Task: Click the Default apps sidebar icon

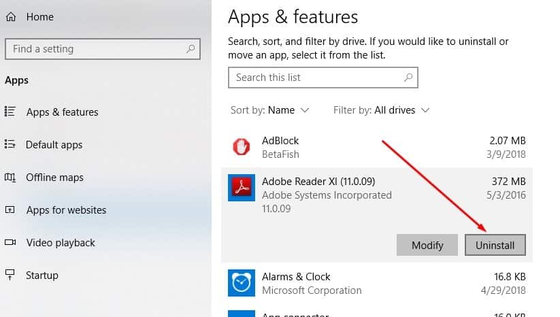Action: pos(10,144)
